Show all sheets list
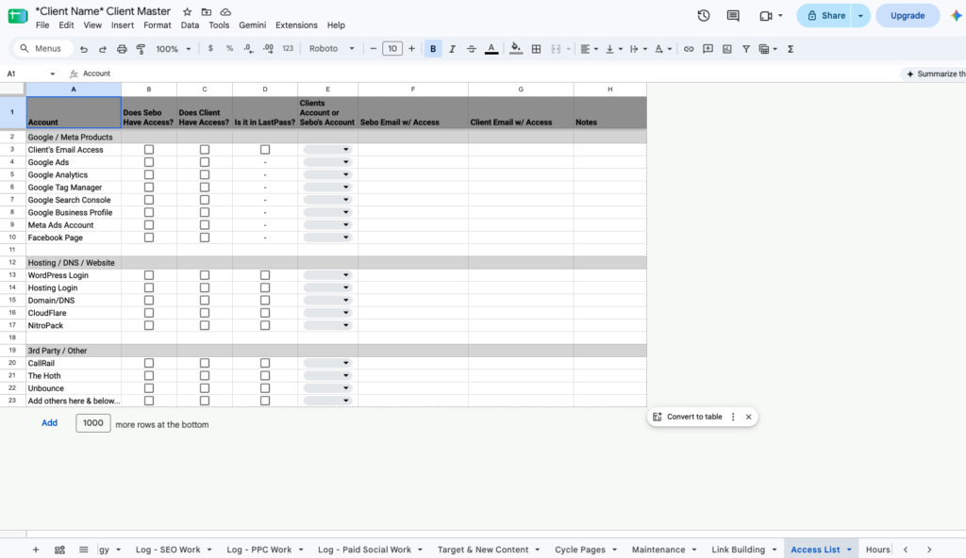The height and width of the screenshot is (558, 966). 83,550
